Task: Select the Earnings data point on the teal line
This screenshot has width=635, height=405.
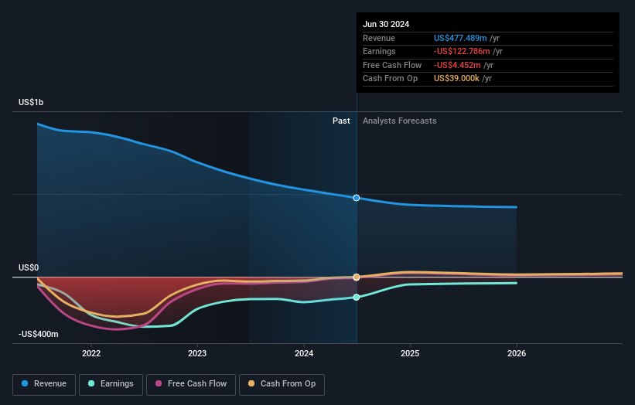Action: coord(357,298)
